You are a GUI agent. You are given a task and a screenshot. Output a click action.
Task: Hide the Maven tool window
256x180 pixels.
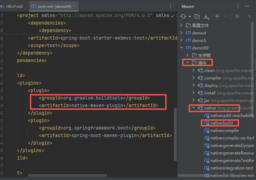[x=247, y=6]
